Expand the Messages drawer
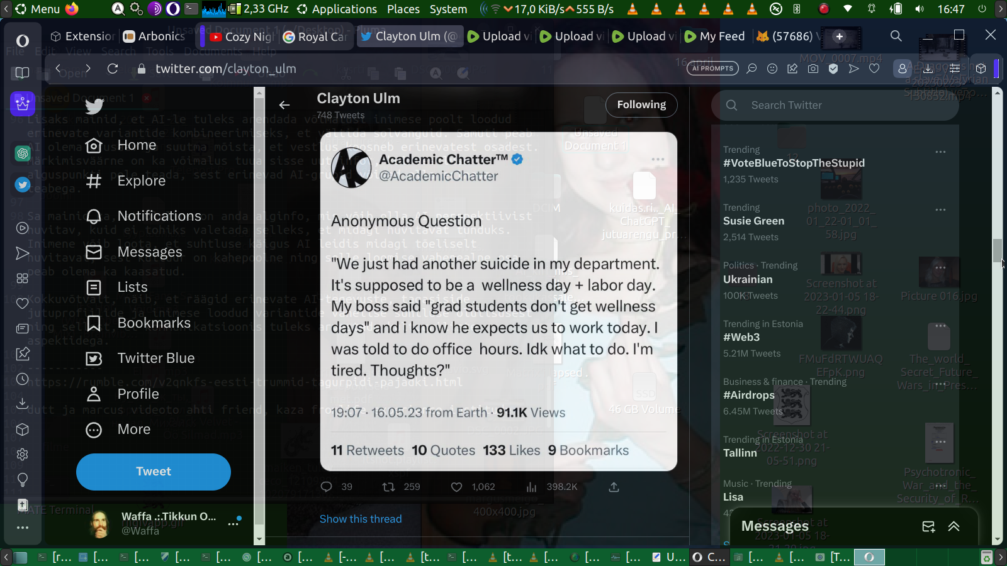The image size is (1007, 566). (x=954, y=526)
